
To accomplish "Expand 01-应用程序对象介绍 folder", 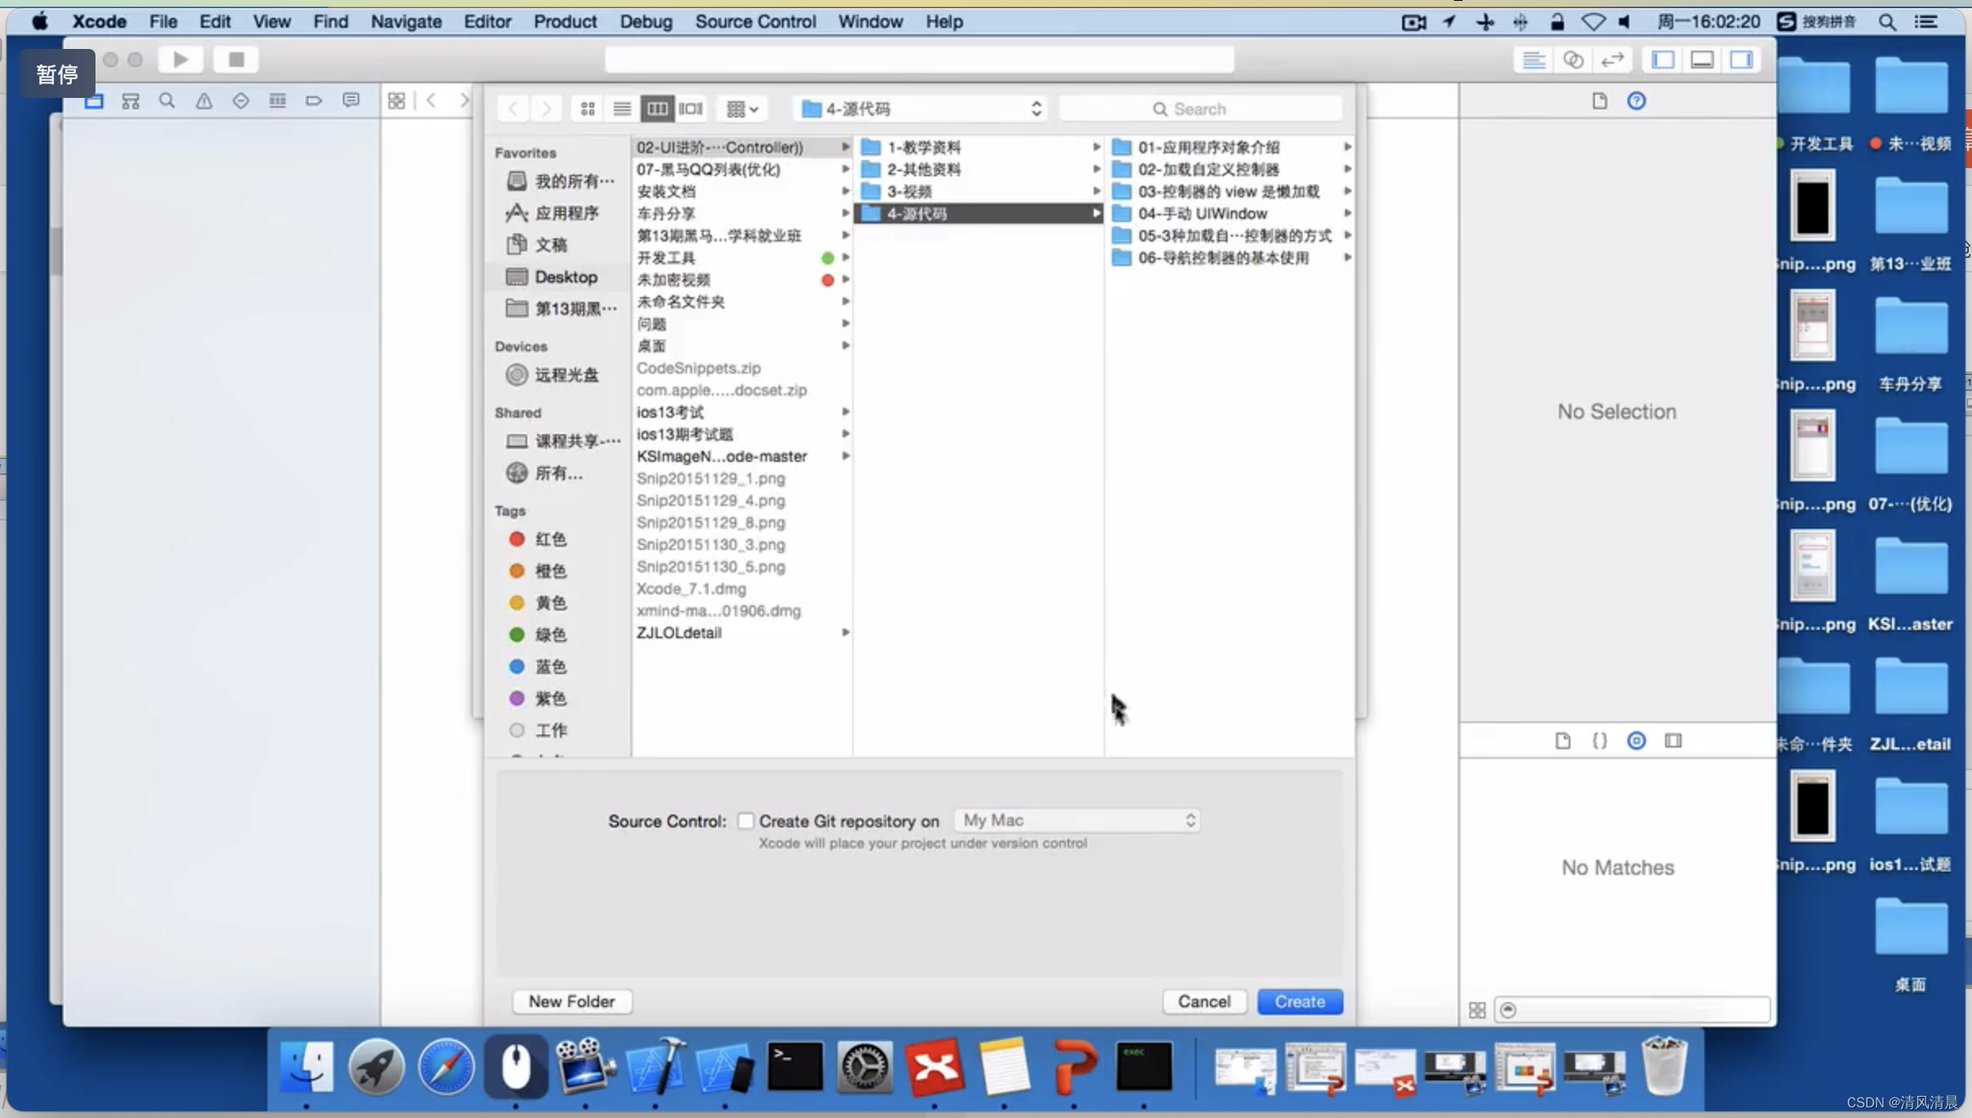I will pos(1347,147).
